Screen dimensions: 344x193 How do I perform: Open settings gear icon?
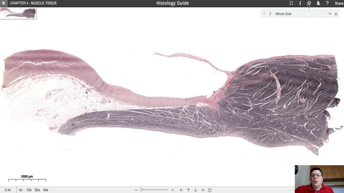309,3
